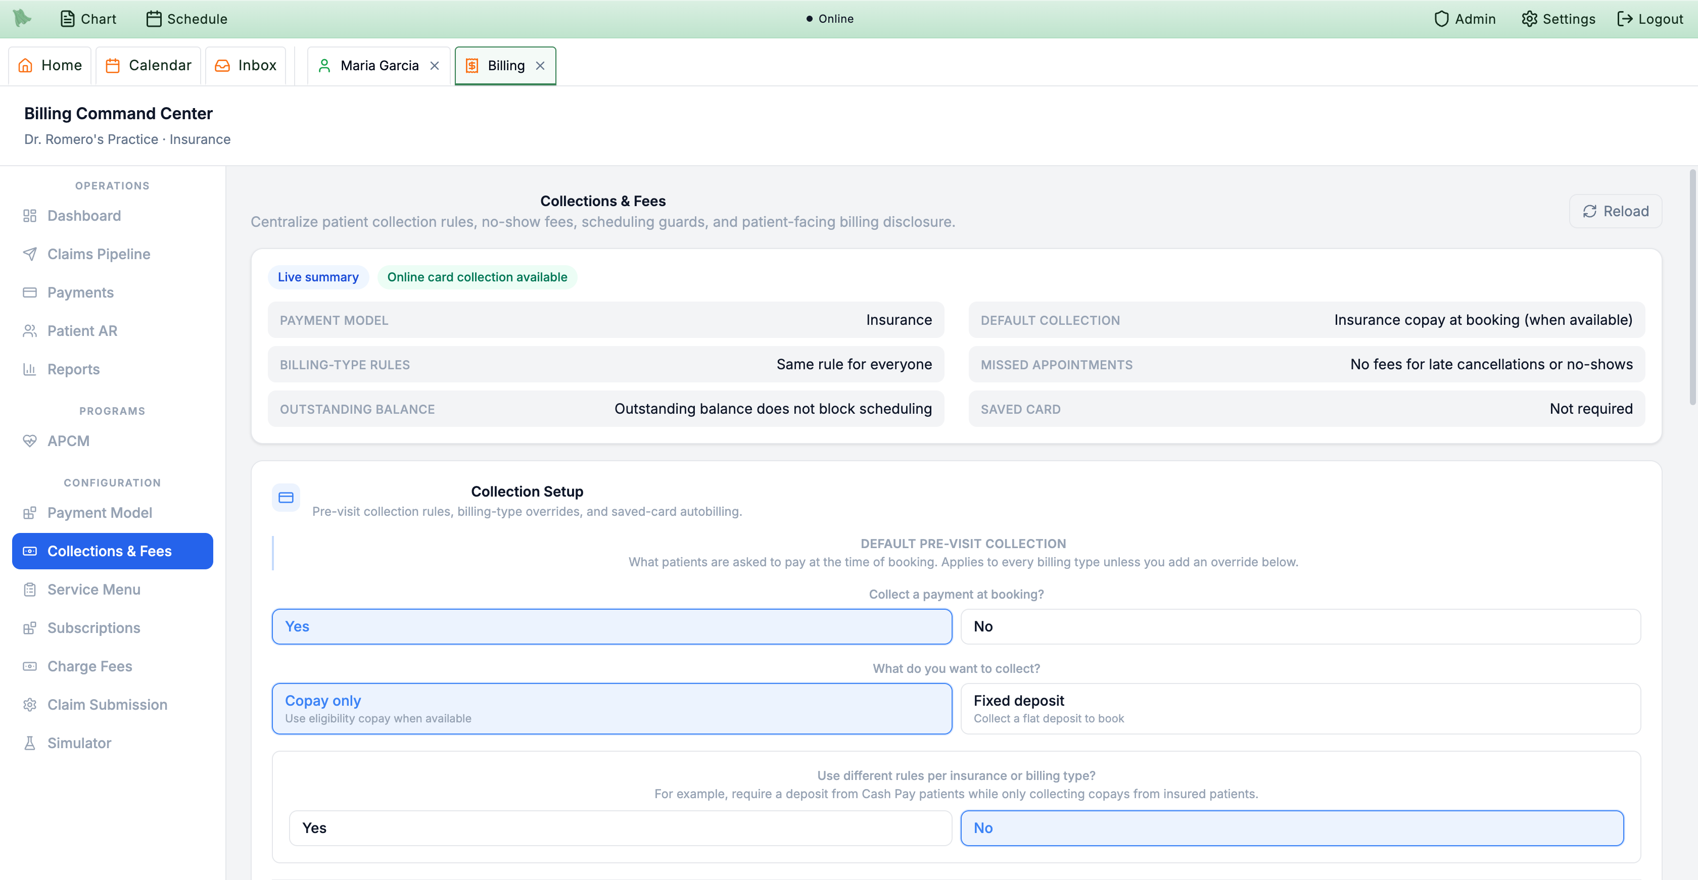Choose Yes for collecting payment at booking

[611, 626]
